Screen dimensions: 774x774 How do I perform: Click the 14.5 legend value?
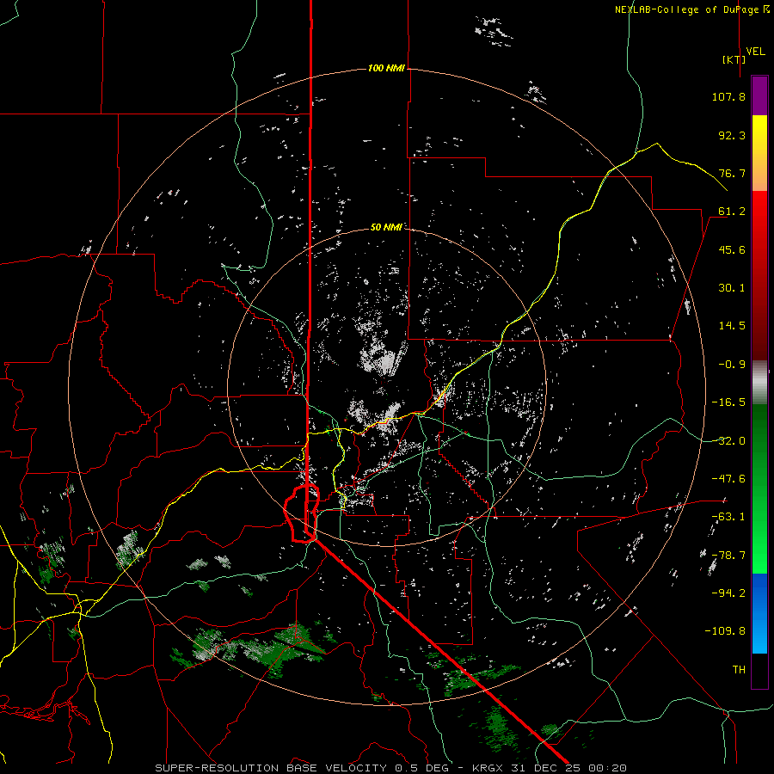tap(732, 326)
